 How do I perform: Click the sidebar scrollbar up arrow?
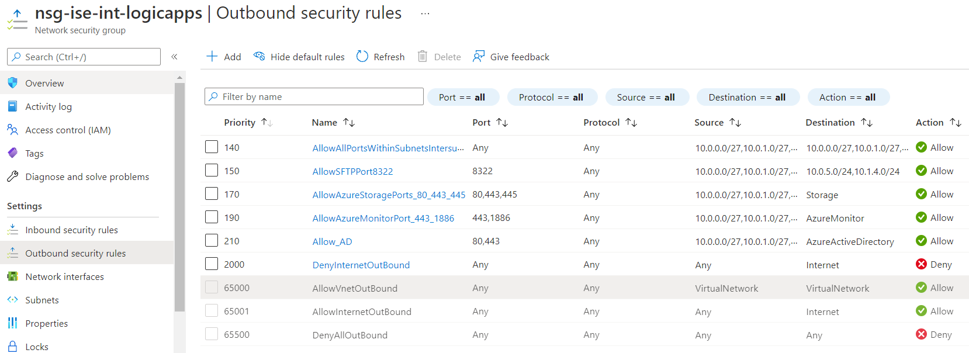pyautogui.click(x=179, y=77)
